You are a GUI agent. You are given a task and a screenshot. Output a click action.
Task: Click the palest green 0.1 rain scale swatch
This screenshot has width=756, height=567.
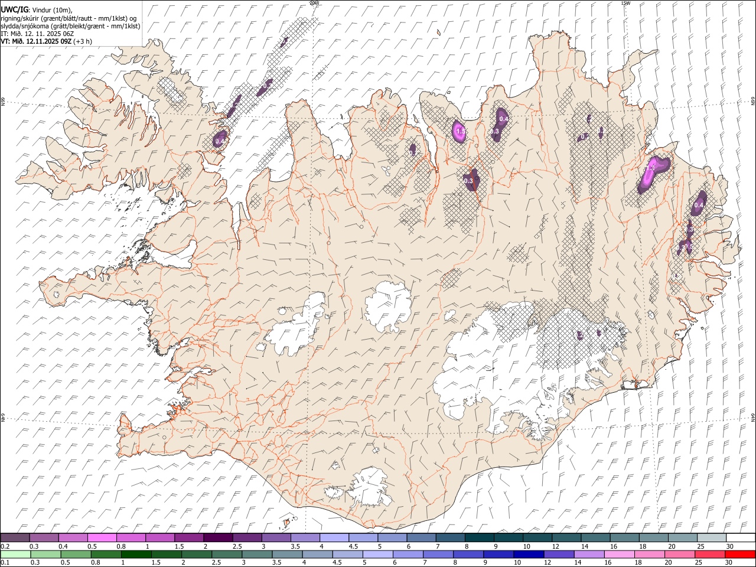pyautogui.click(x=15, y=554)
